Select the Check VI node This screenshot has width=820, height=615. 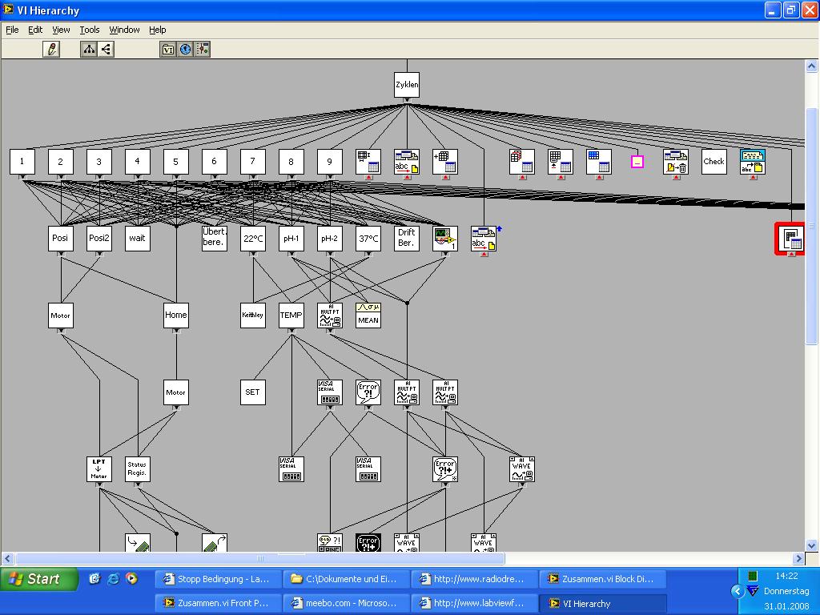(x=713, y=162)
